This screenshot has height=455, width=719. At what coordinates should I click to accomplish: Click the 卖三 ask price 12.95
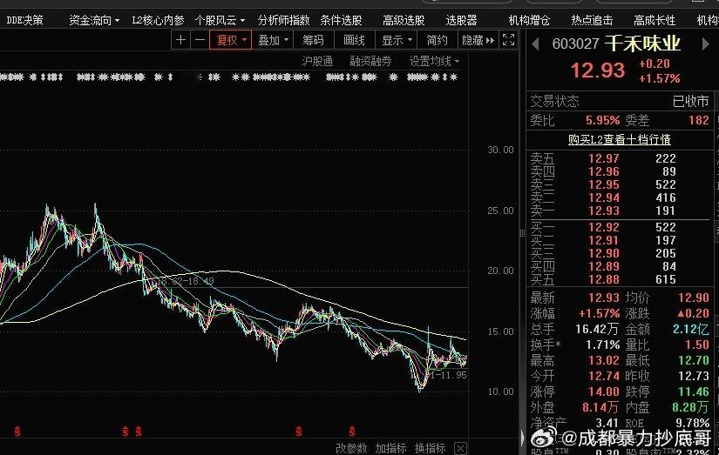604,185
